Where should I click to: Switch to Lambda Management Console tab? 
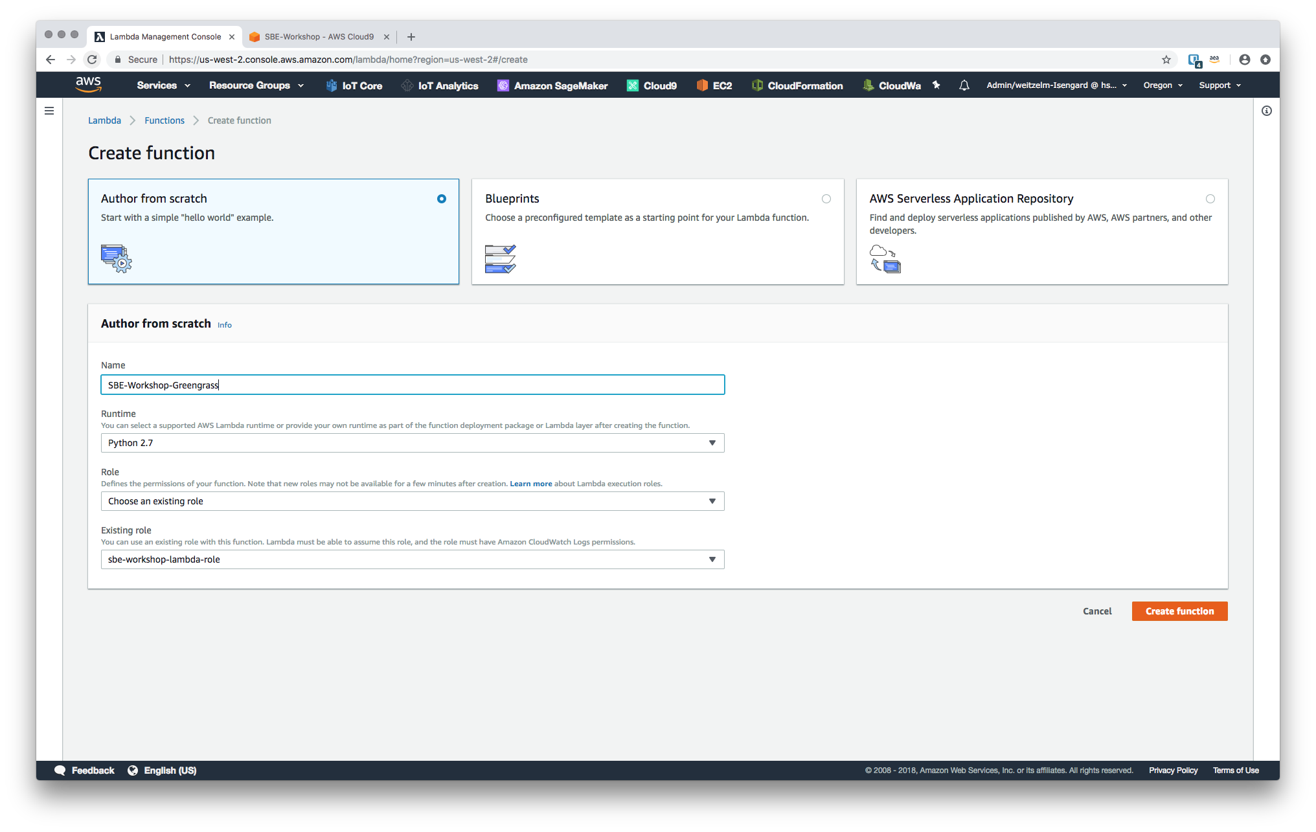(165, 37)
